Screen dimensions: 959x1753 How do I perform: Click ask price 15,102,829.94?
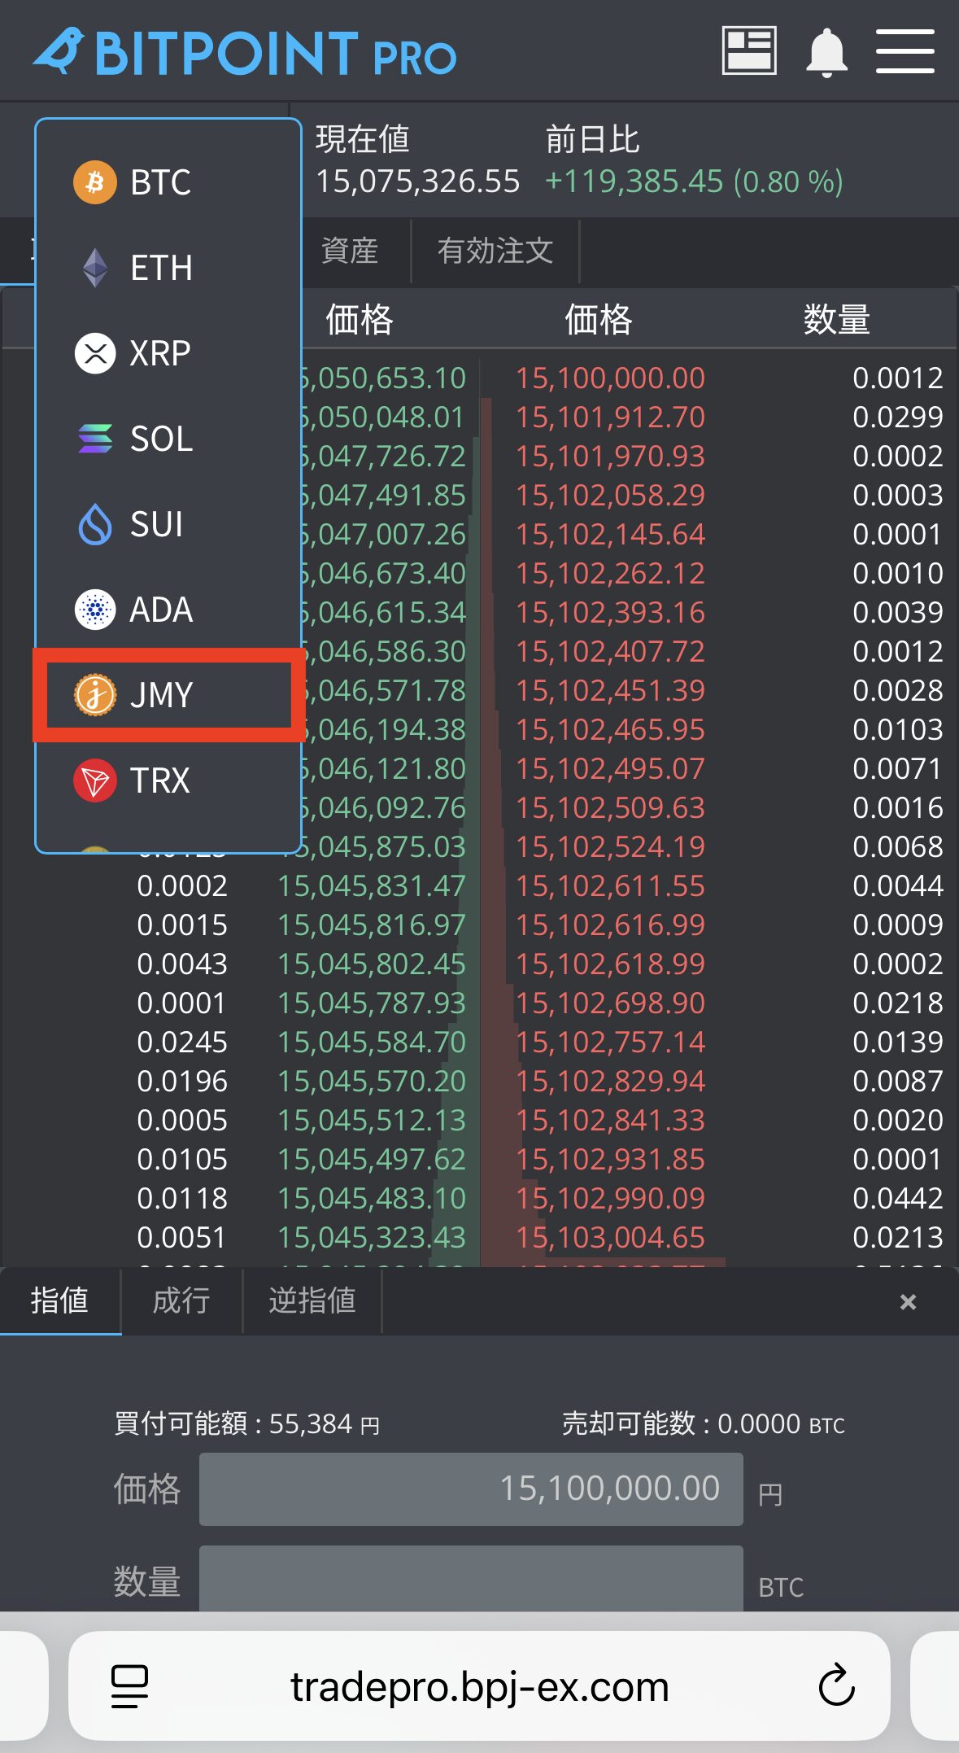(610, 1081)
